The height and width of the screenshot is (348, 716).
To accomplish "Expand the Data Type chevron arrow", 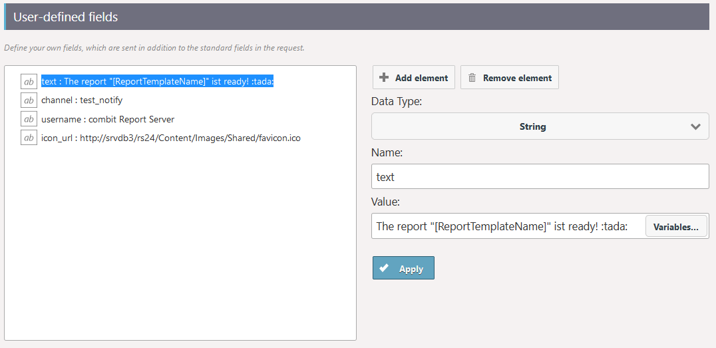I will 695,126.
